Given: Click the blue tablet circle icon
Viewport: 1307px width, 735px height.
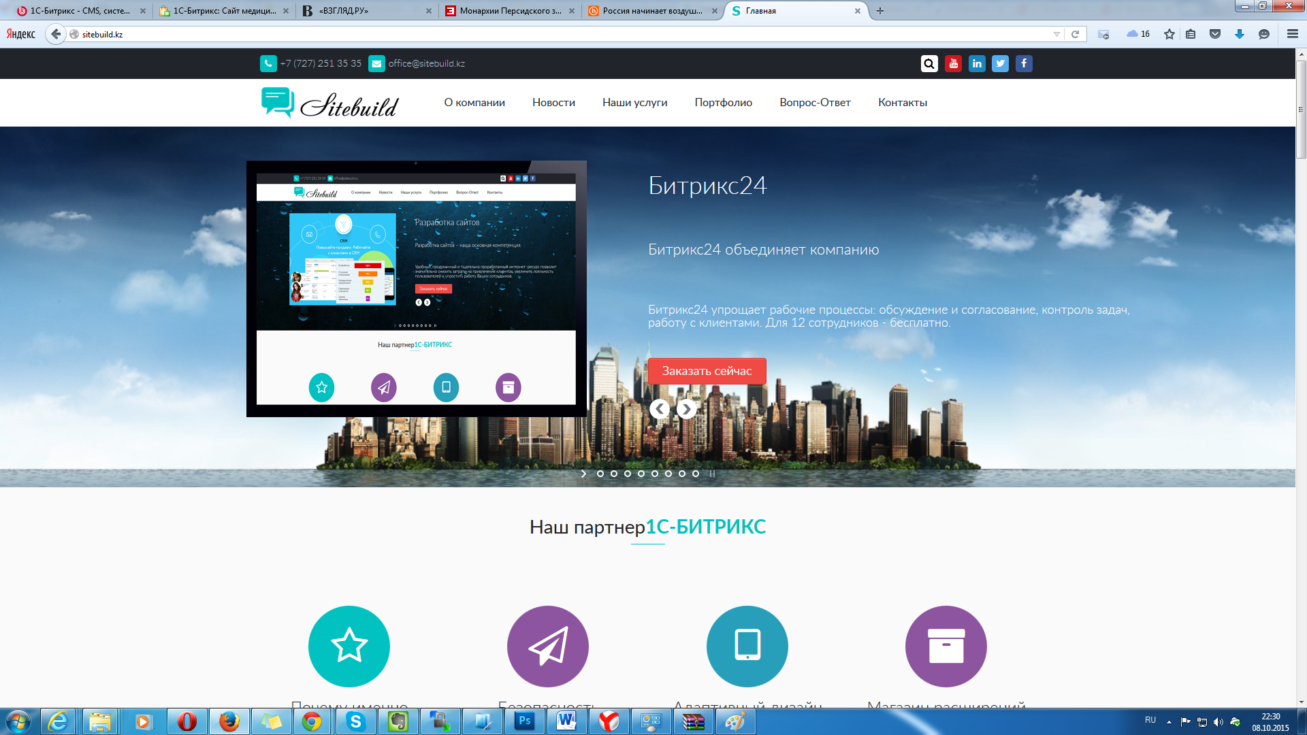Looking at the screenshot, I should 747,646.
